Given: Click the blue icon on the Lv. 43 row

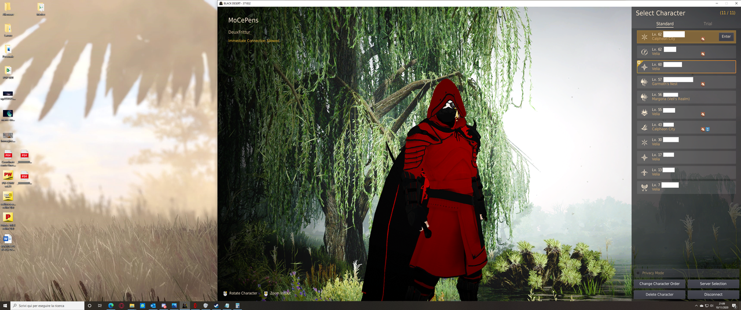Looking at the screenshot, I should click(707, 129).
